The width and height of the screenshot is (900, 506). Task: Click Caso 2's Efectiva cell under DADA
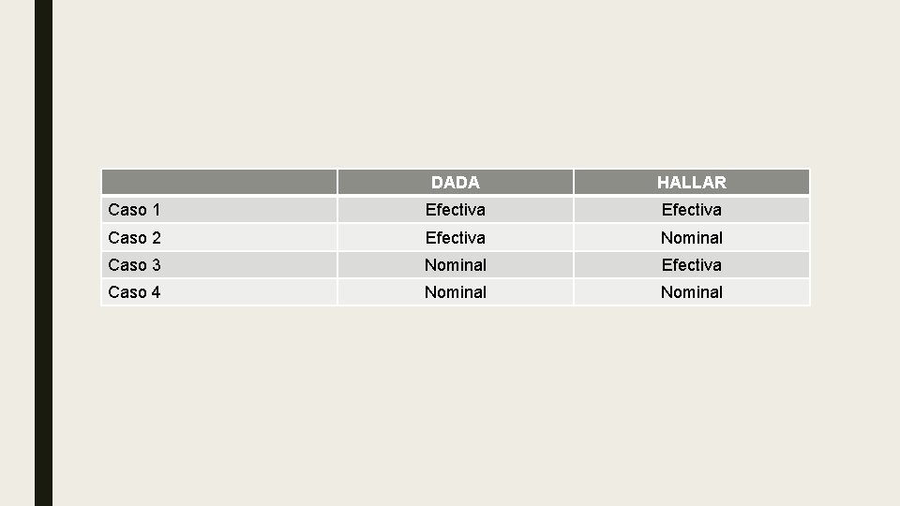pos(456,237)
